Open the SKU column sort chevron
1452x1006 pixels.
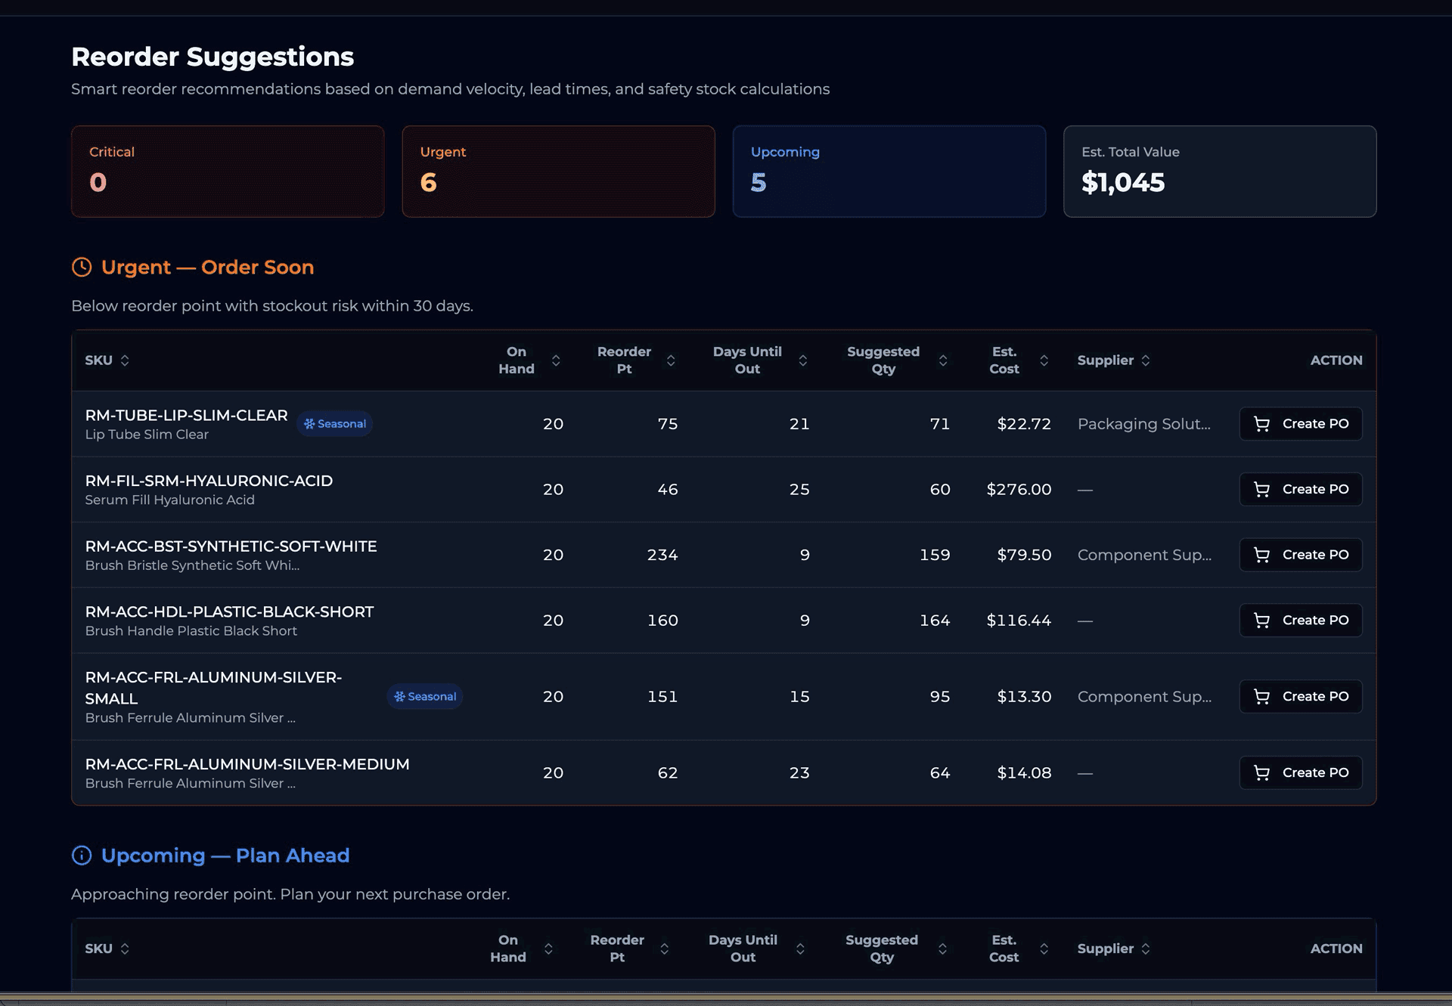pos(126,361)
